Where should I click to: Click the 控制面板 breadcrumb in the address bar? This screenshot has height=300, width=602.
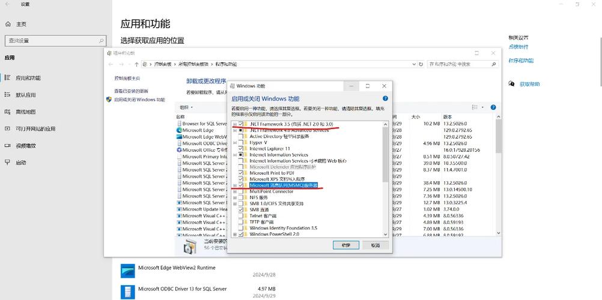pyautogui.click(x=163, y=64)
